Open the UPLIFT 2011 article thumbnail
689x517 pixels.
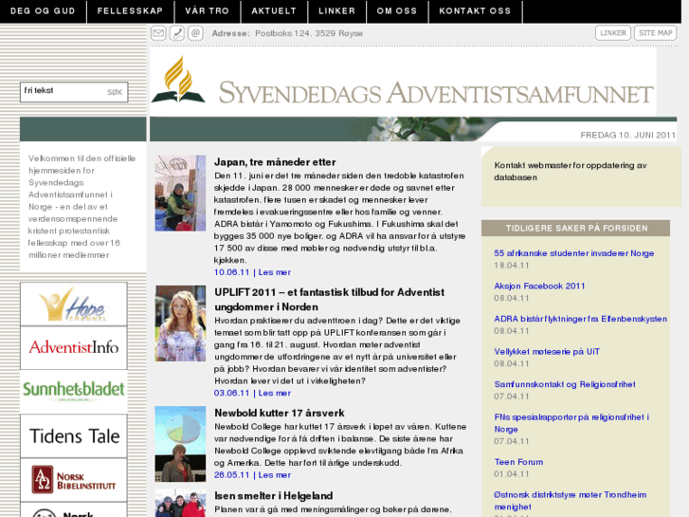pyautogui.click(x=180, y=323)
